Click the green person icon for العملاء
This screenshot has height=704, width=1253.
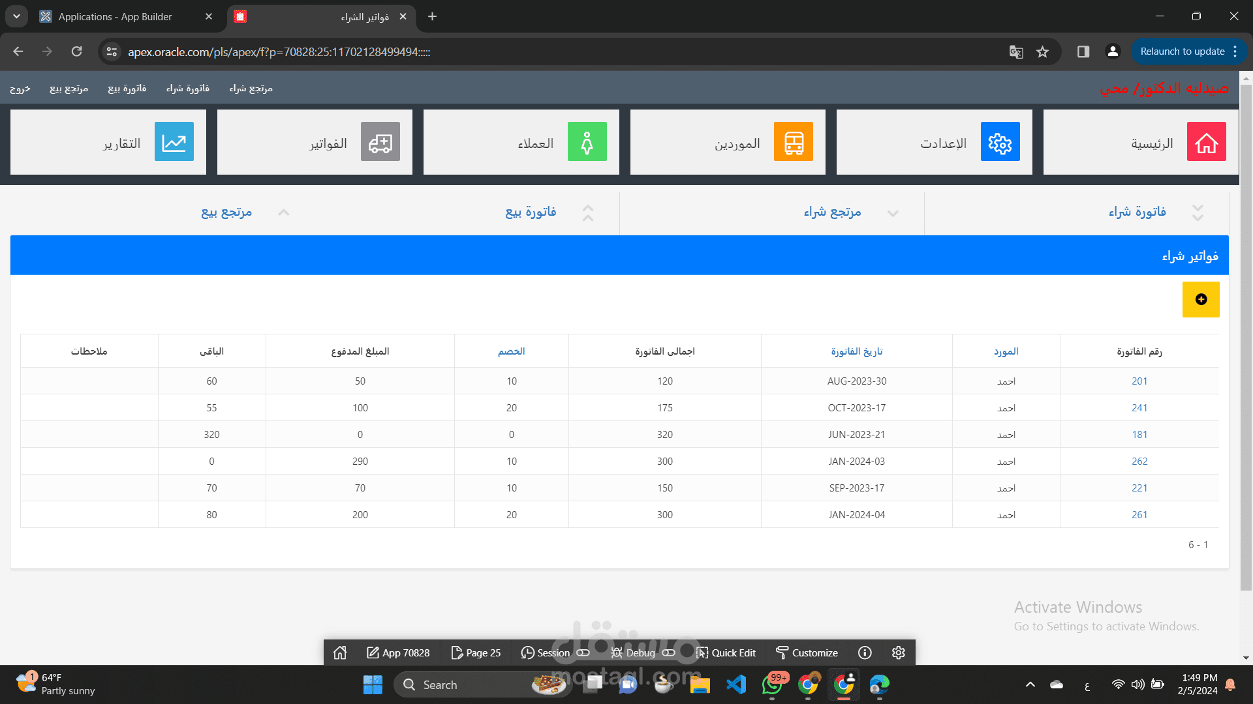click(x=587, y=141)
